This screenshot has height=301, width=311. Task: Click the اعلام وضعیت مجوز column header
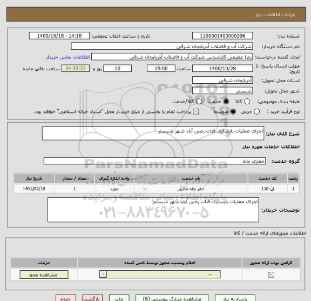(x=160, y=263)
